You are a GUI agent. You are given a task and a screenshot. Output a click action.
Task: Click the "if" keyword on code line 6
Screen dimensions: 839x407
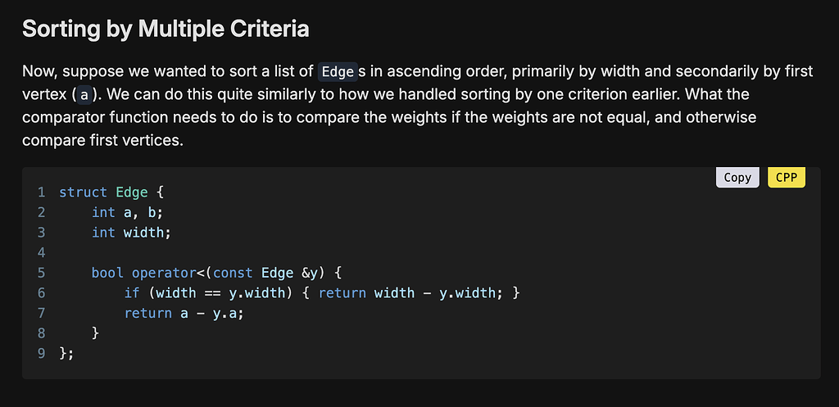click(x=132, y=292)
